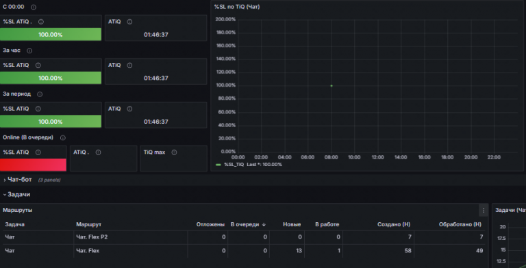Click "Маршрут" column header

coord(88,224)
